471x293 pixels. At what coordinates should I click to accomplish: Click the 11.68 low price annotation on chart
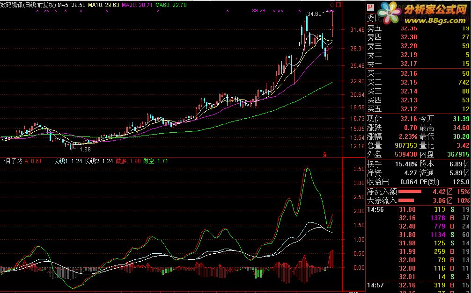tap(83, 149)
